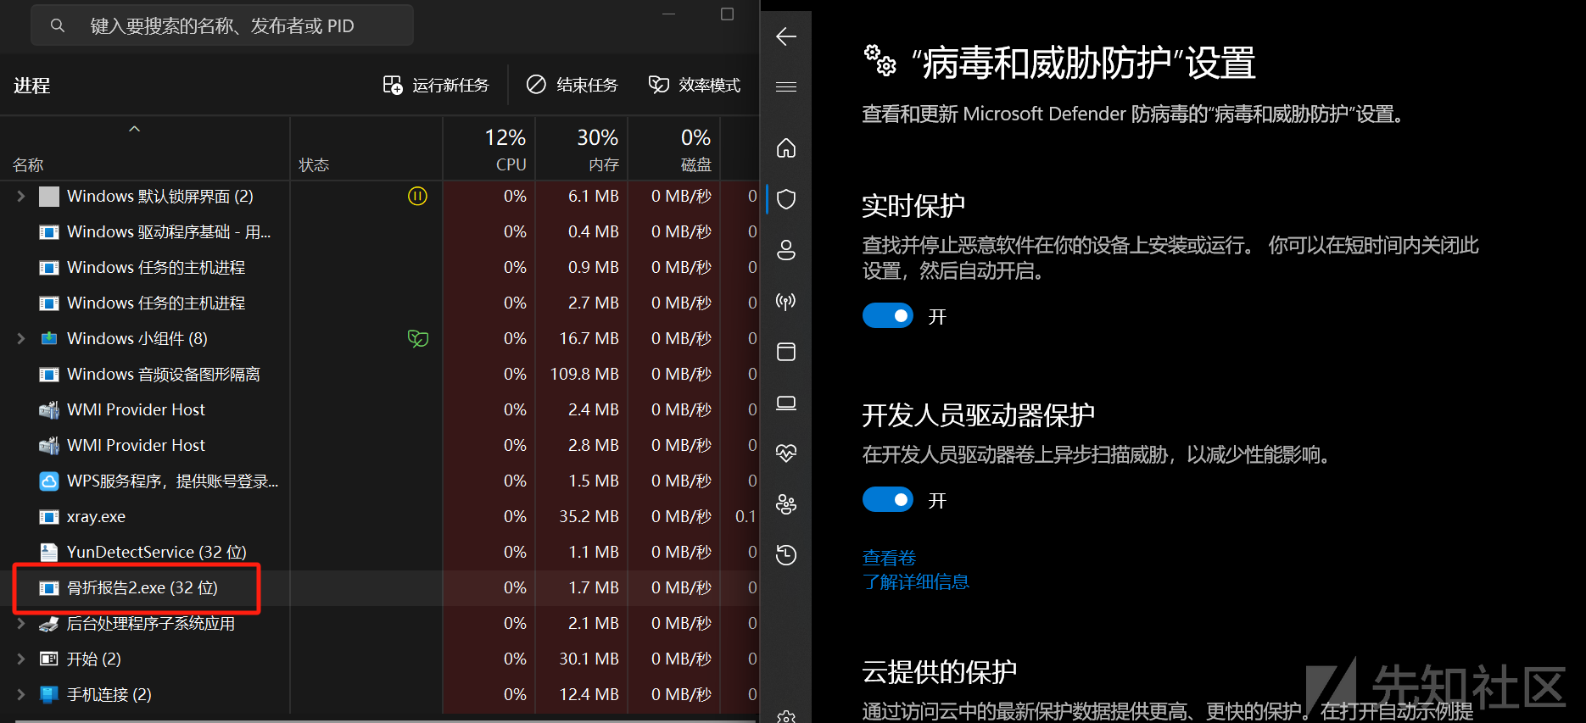Click Windows 默认锁屏界面 icon
This screenshot has height=723, width=1586.
tap(49, 196)
